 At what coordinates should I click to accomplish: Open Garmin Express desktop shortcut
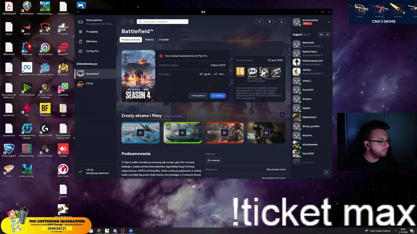[27, 8]
